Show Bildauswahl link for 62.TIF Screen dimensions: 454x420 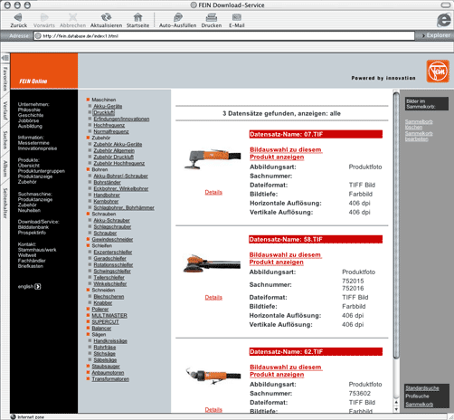coord(286,370)
